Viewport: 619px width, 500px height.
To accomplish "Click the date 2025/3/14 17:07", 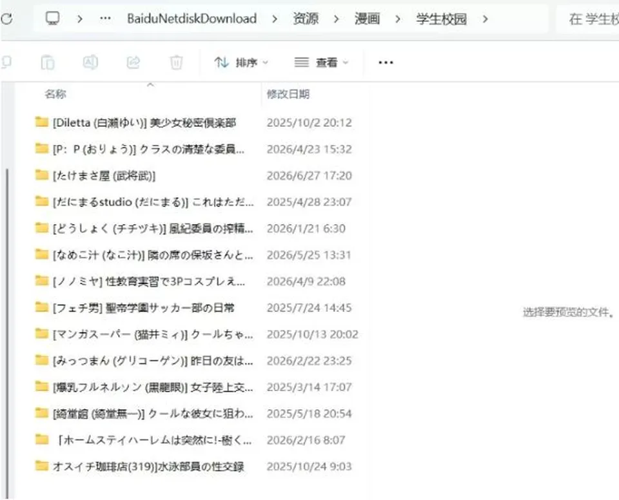I will click(x=309, y=387).
